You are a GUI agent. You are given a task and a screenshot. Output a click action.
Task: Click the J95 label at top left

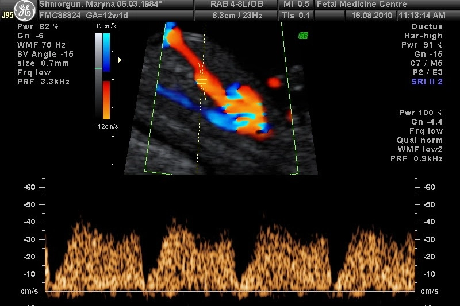7,15
